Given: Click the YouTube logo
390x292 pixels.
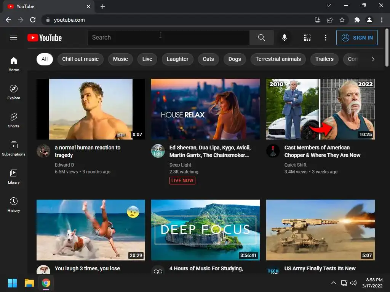Looking at the screenshot, I should 45,38.
